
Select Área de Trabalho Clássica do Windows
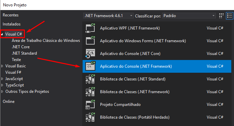click(x=46, y=41)
